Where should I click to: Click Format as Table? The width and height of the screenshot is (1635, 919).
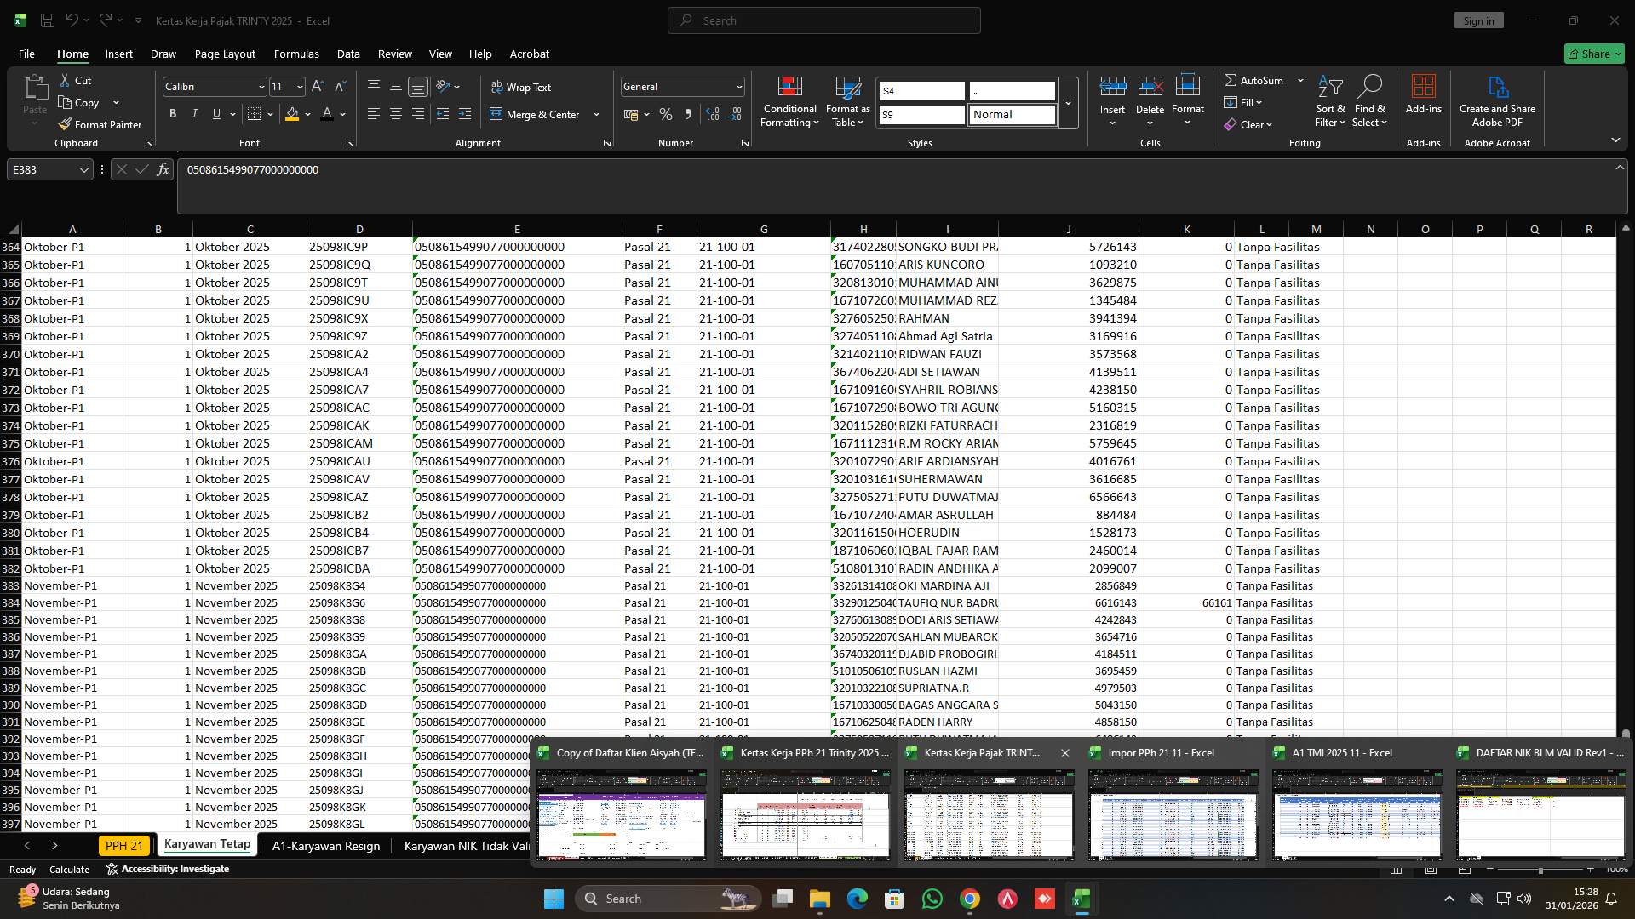pyautogui.click(x=846, y=101)
